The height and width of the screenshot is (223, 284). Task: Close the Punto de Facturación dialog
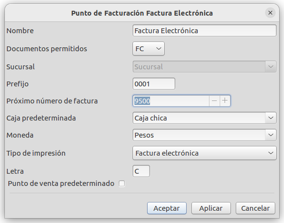(x=270, y=13)
